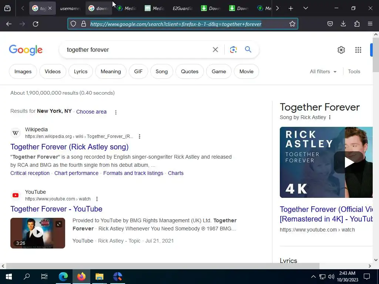View site security padlock info
Viewport: 379px width, 284px height.
[x=84, y=24]
